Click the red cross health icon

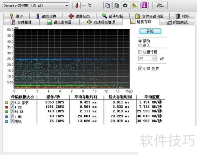(x=71, y=16)
